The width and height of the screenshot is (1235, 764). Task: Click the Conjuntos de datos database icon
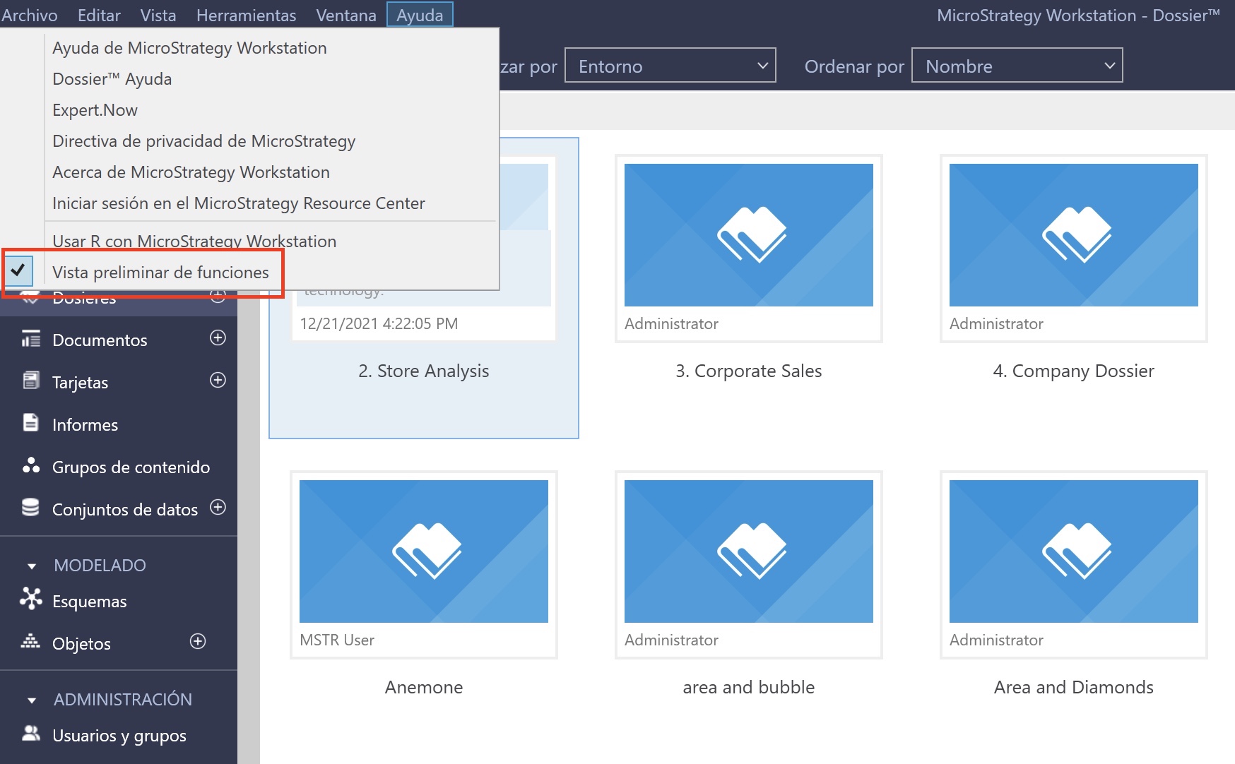click(30, 508)
